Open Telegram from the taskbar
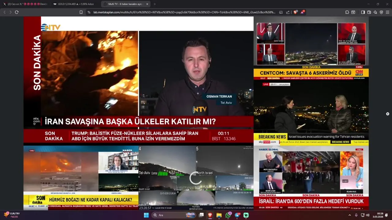Viewport: 392px width, 220px height. [237, 215]
